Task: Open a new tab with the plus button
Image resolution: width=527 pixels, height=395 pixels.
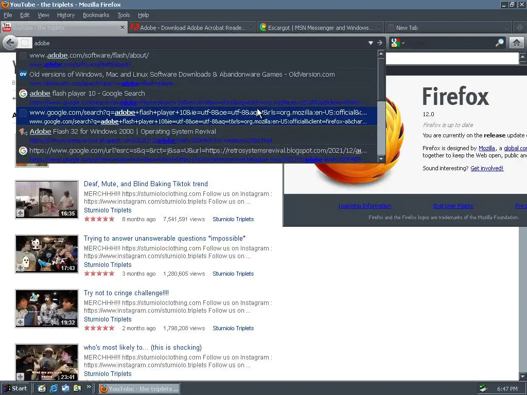Action: (520, 28)
